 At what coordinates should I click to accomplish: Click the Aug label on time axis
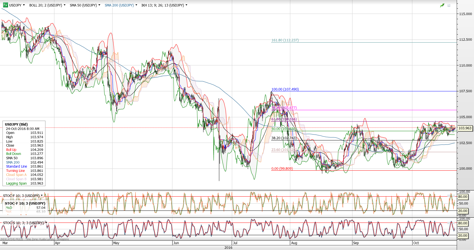(x=294, y=243)
